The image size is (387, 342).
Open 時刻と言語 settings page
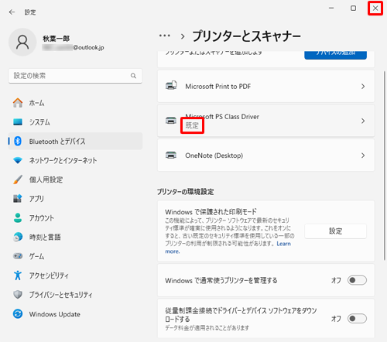tap(75, 237)
